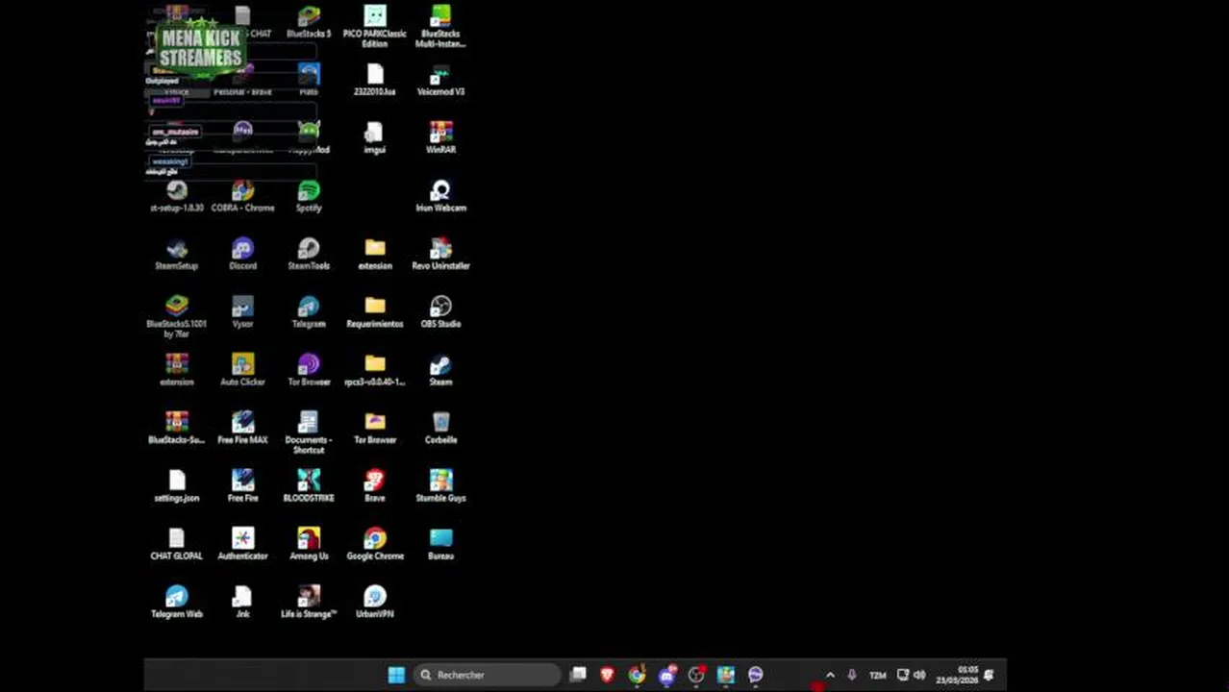Select the CHAT GLOPAL file icon
The image size is (1229, 692).
click(177, 544)
